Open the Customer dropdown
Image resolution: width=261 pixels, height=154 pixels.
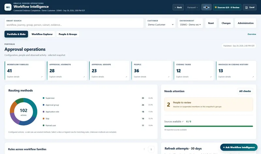coord(161,23)
